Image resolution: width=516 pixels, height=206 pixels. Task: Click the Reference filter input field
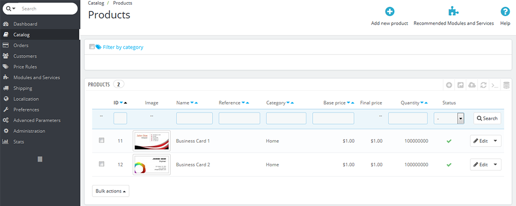(239, 118)
